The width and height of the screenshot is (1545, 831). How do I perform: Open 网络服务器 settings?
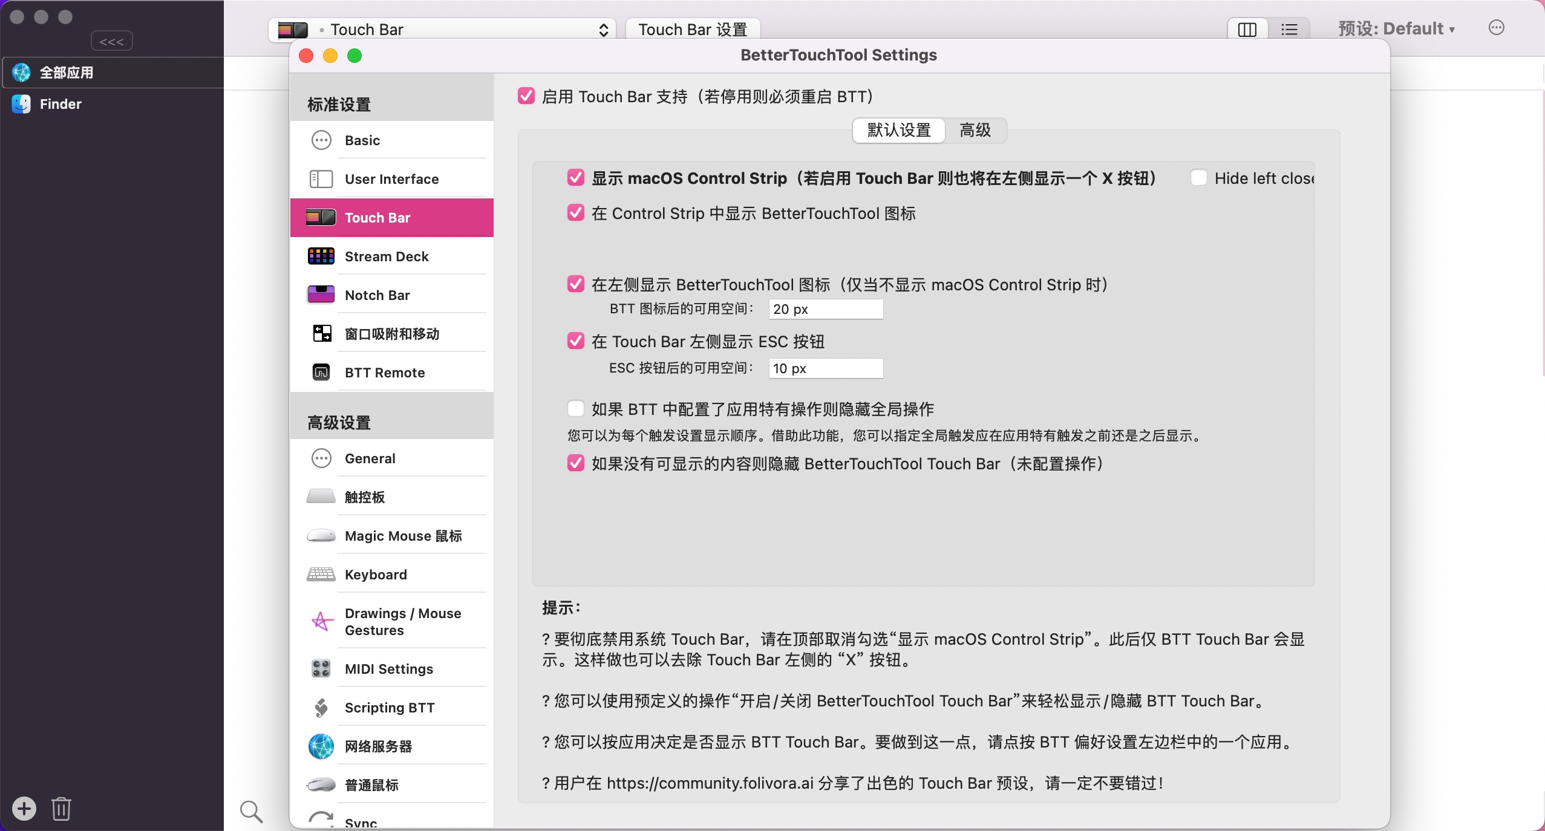point(392,746)
